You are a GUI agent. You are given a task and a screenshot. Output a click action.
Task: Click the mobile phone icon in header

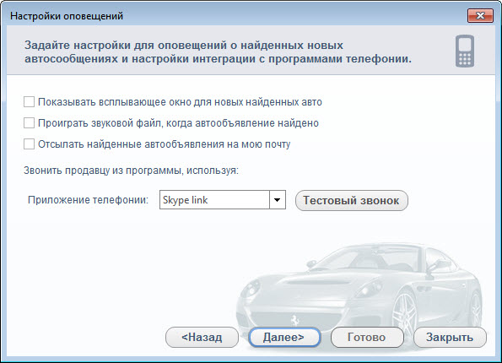tap(465, 51)
